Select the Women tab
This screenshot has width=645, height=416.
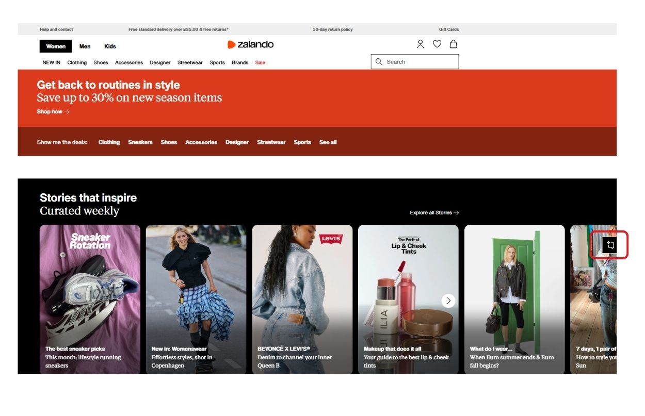56,46
